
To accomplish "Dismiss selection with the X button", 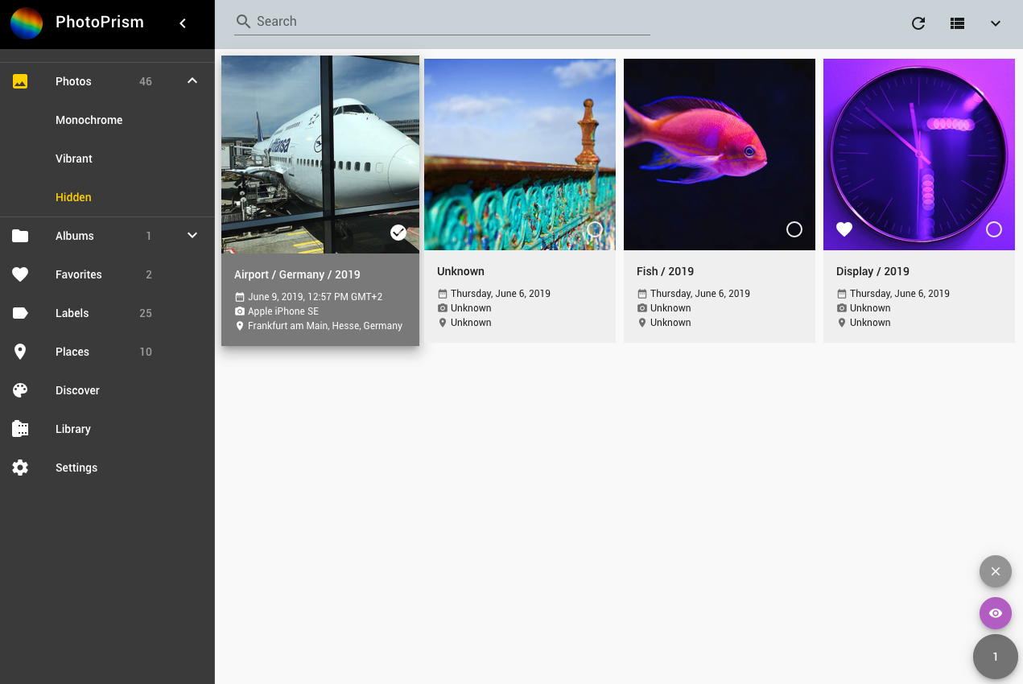I will (995, 571).
